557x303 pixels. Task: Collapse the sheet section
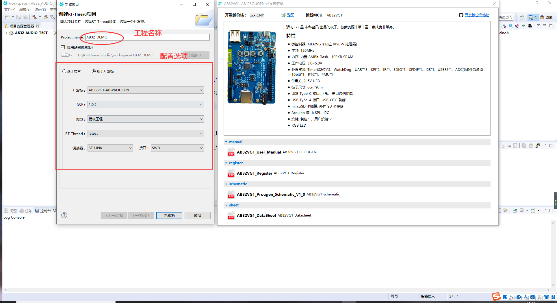point(226,205)
